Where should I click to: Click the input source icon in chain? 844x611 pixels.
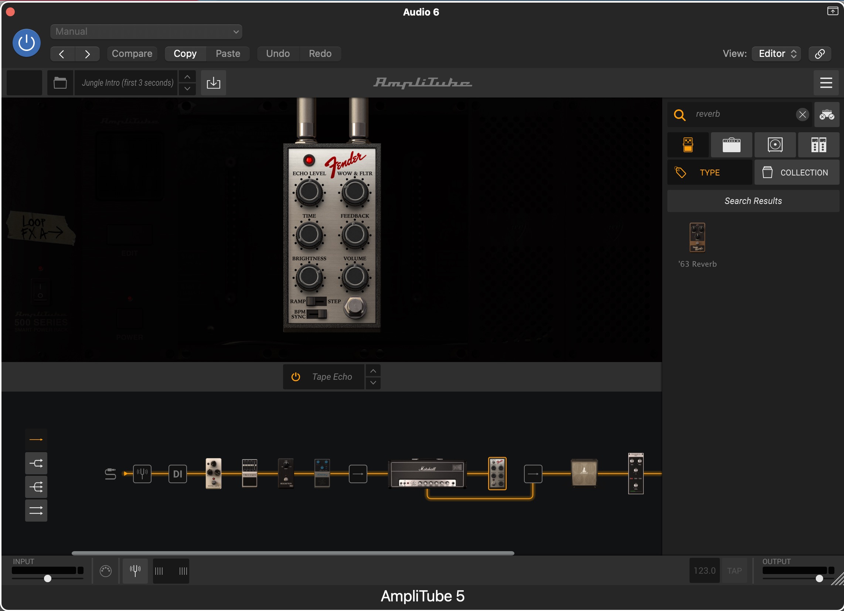coord(110,474)
